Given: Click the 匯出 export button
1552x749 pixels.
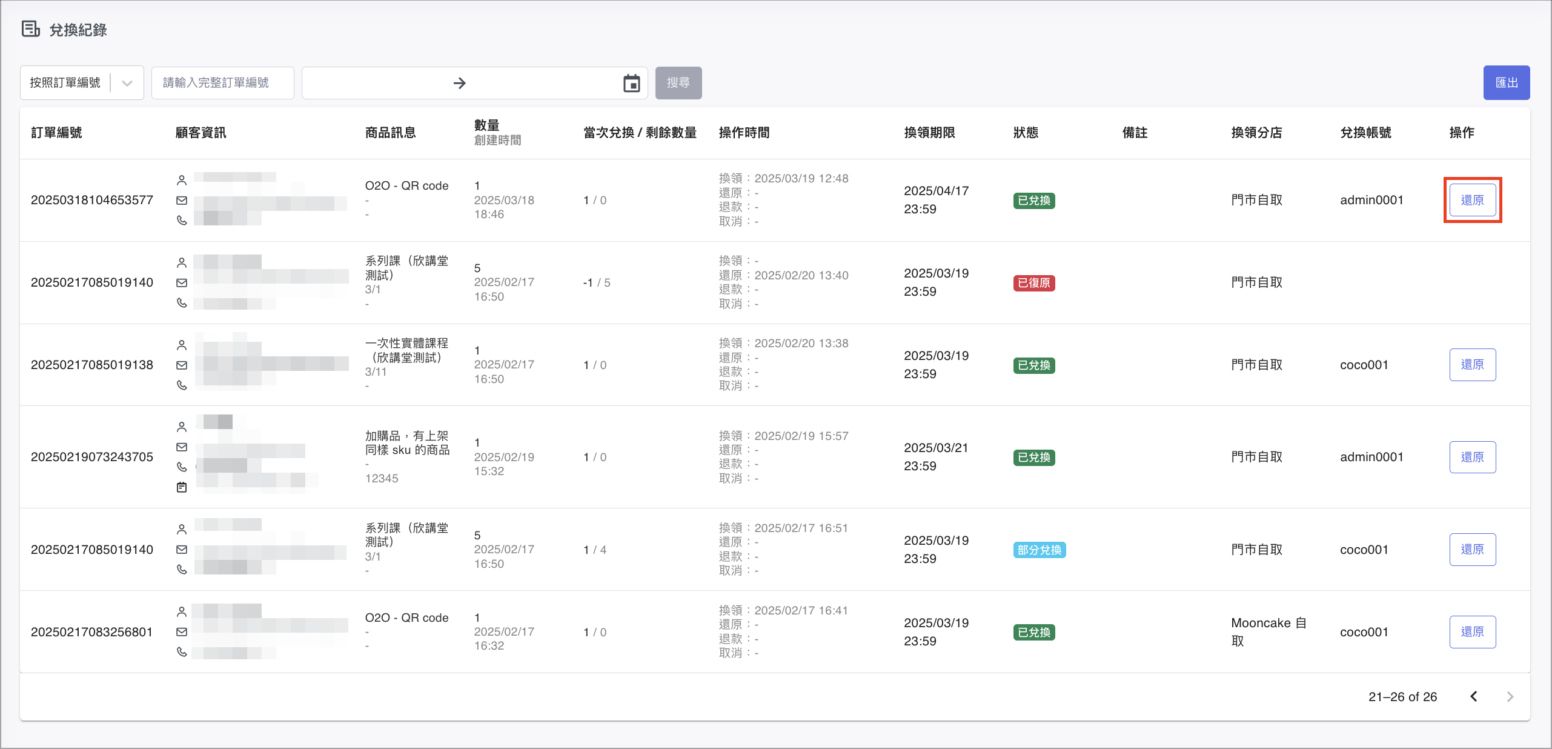Looking at the screenshot, I should [x=1507, y=83].
